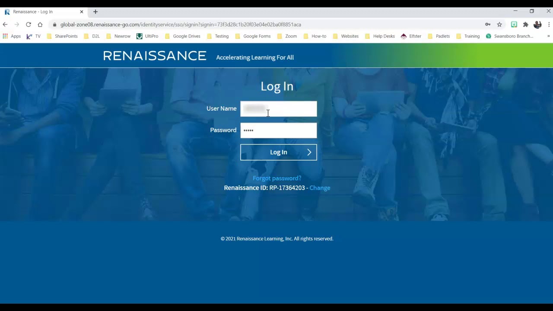The image size is (553, 311).
Task: Select the Renaissance - Log In tab
Action: click(43, 12)
